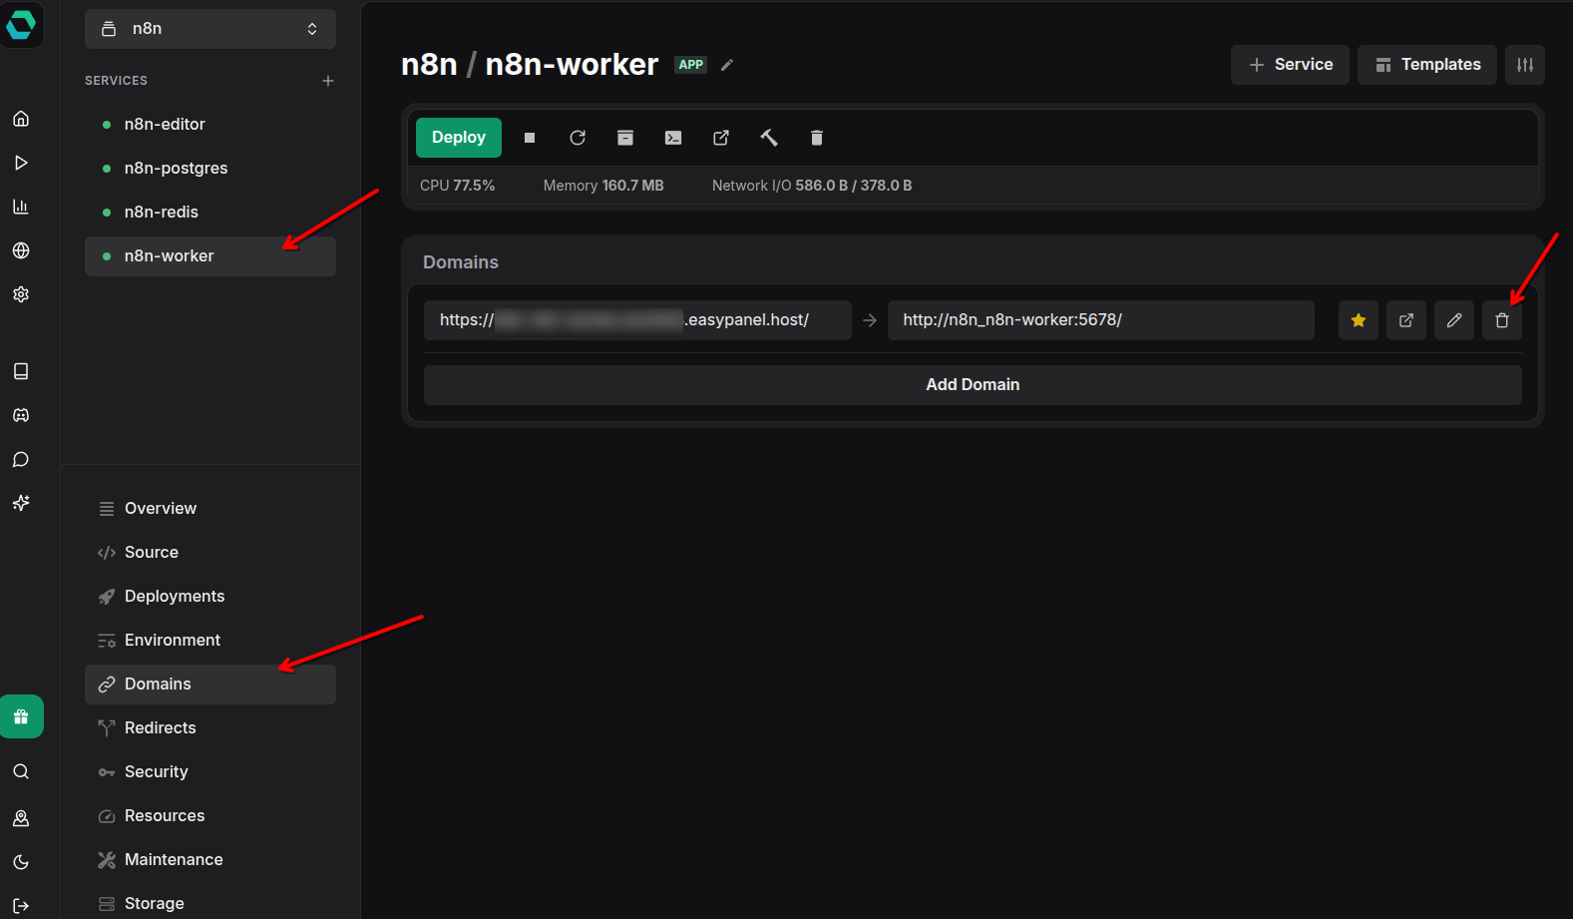This screenshot has height=919, width=1573.
Task: Click the sparkle stars icon in sidebar
Action: 21,503
